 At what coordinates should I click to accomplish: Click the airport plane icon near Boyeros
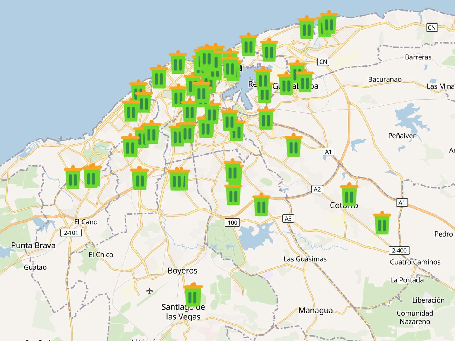pos(150,291)
